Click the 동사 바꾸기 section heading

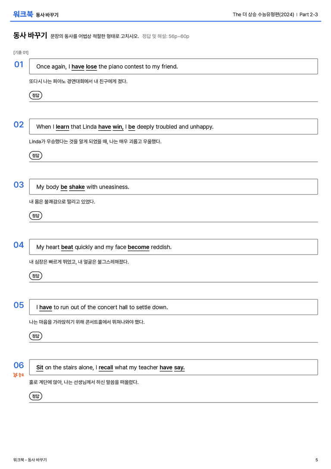[x=30, y=35]
